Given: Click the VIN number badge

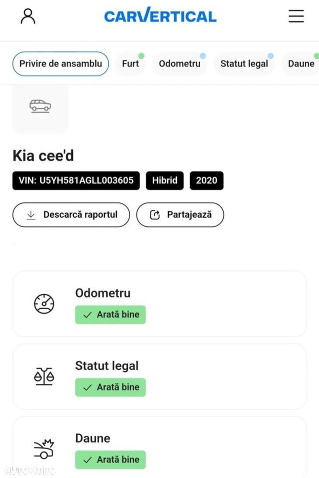Looking at the screenshot, I should pos(76,180).
